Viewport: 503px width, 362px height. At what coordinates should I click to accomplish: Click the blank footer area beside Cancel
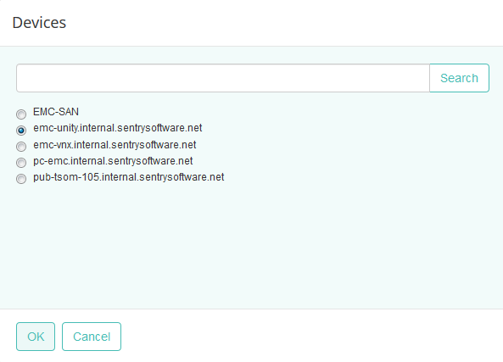point(311,337)
